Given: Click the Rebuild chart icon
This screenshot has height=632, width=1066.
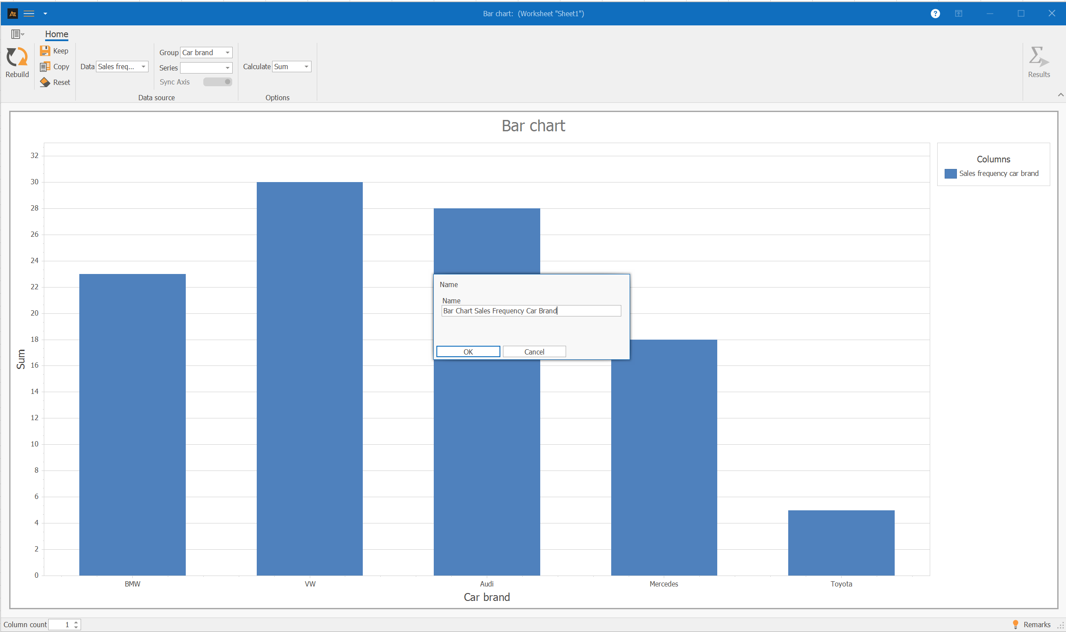Looking at the screenshot, I should pos(17,57).
